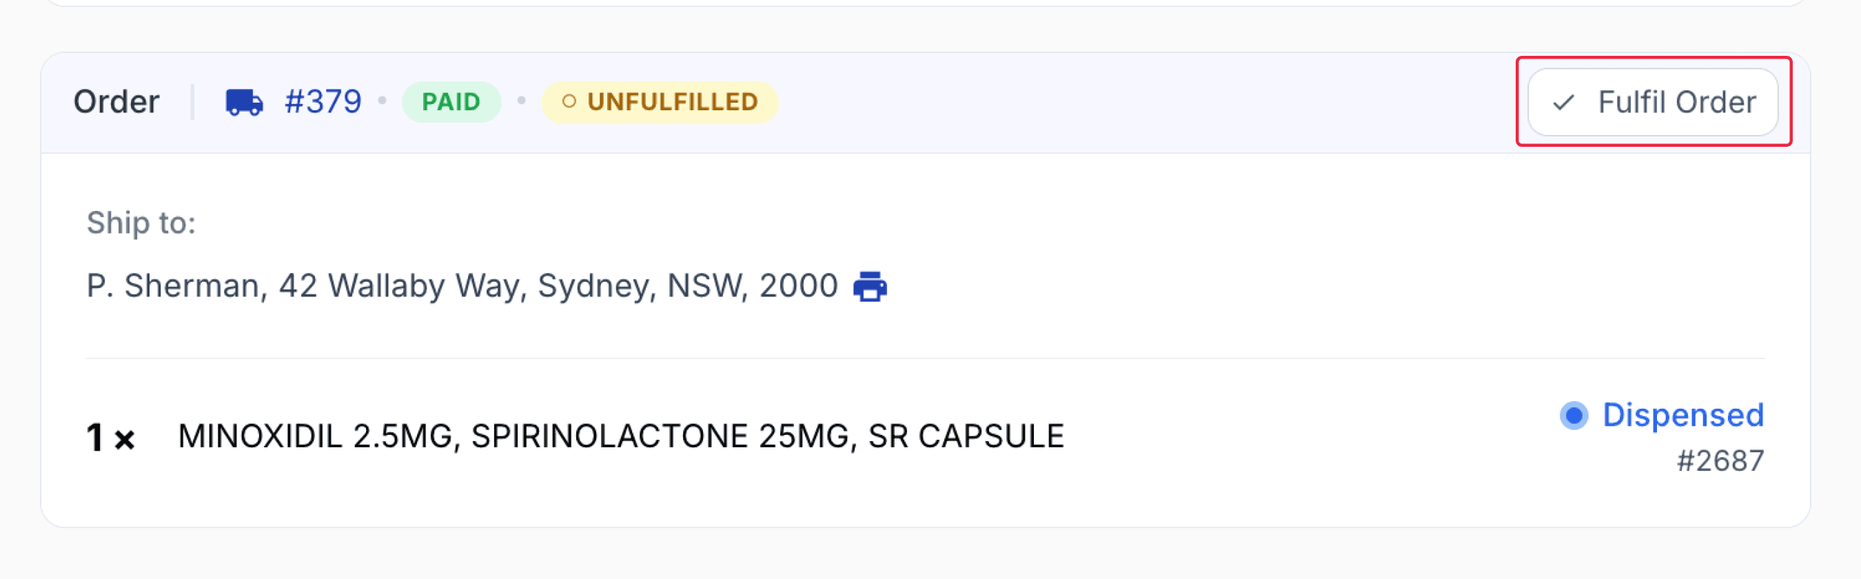Click the dot separator between #379 and PAID
1861x579 pixels.
[x=382, y=101]
